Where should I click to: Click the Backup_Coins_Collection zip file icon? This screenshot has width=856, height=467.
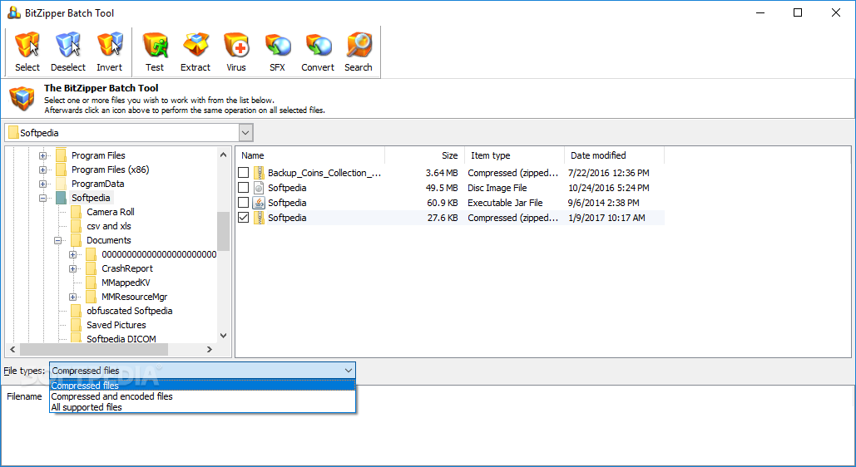[x=259, y=173]
